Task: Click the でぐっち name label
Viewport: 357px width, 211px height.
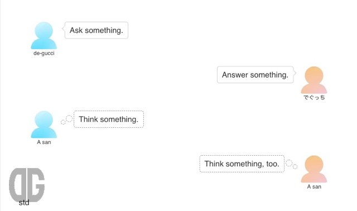Action: coord(314,98)
